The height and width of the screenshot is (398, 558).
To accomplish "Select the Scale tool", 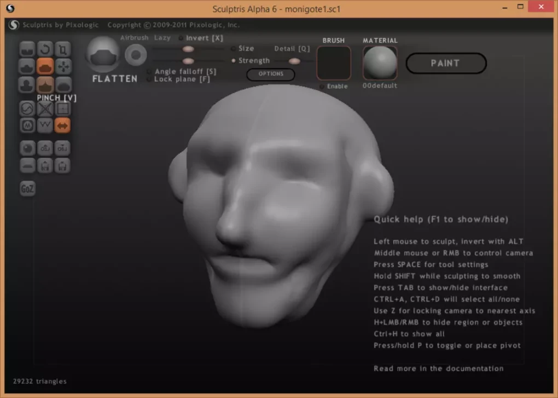I will [x=63, y=49].
